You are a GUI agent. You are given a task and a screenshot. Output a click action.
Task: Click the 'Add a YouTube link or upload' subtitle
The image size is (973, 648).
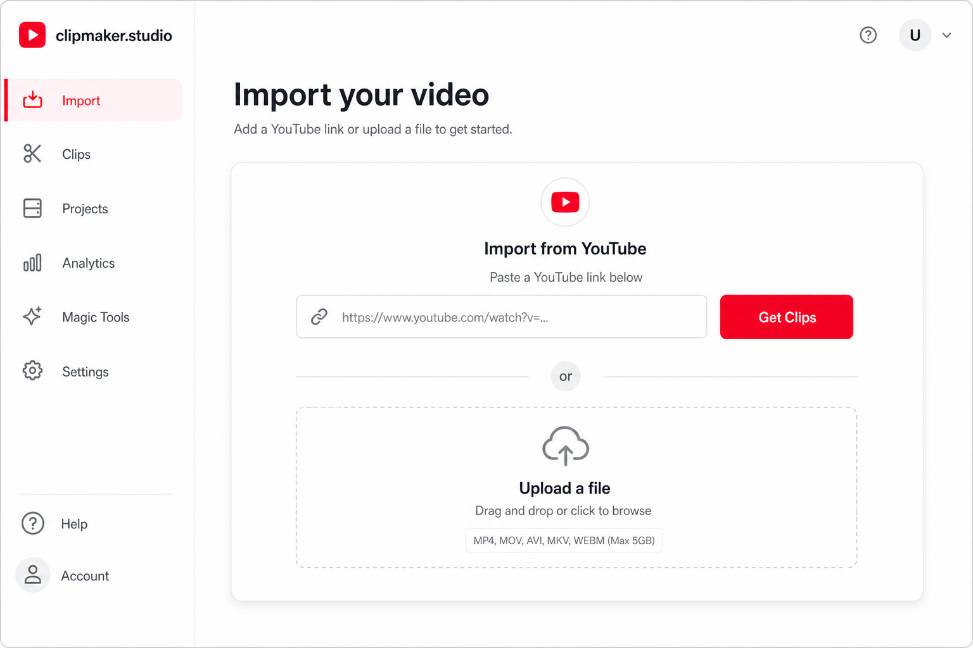pyautogui.click(x=372, y=129)
